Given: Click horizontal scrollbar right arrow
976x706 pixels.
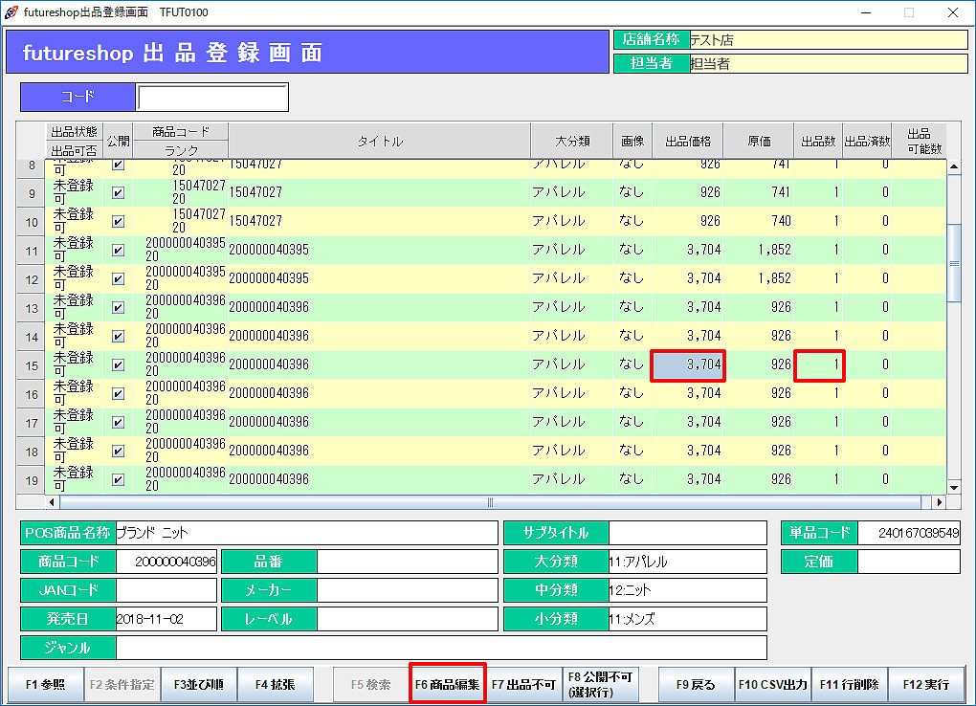Looking at the screenshot, I should (x=939, y=502).
